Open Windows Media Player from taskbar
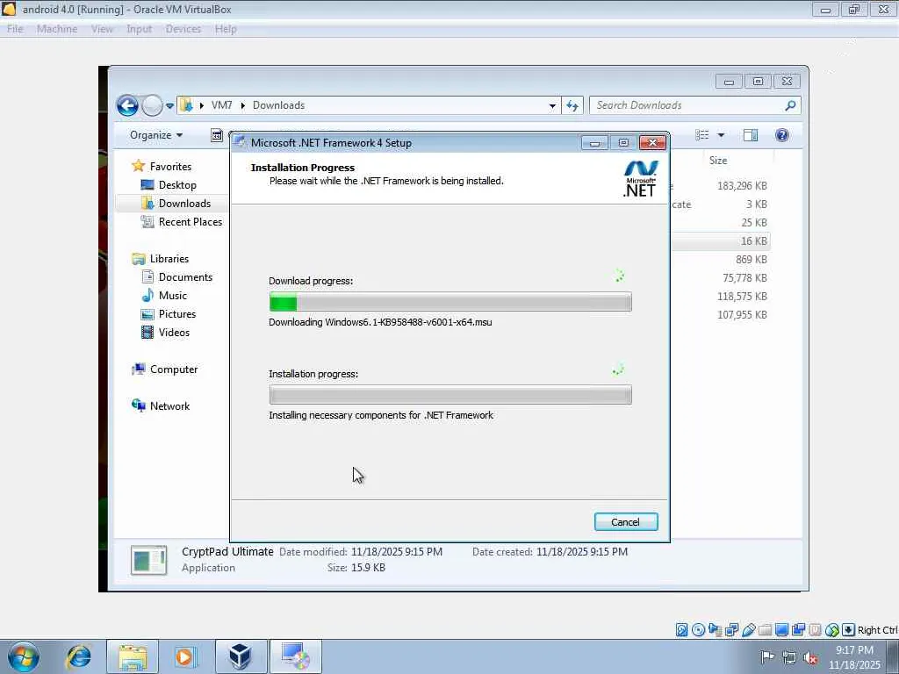The width and height of the screenshot is (899, 674). pyautogui.click(x=184, y=656)
